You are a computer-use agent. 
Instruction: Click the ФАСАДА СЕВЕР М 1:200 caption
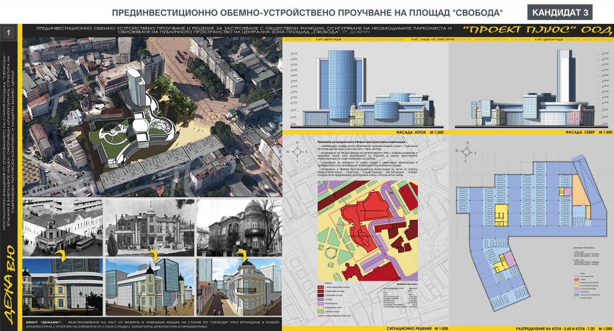coord(589,133)
